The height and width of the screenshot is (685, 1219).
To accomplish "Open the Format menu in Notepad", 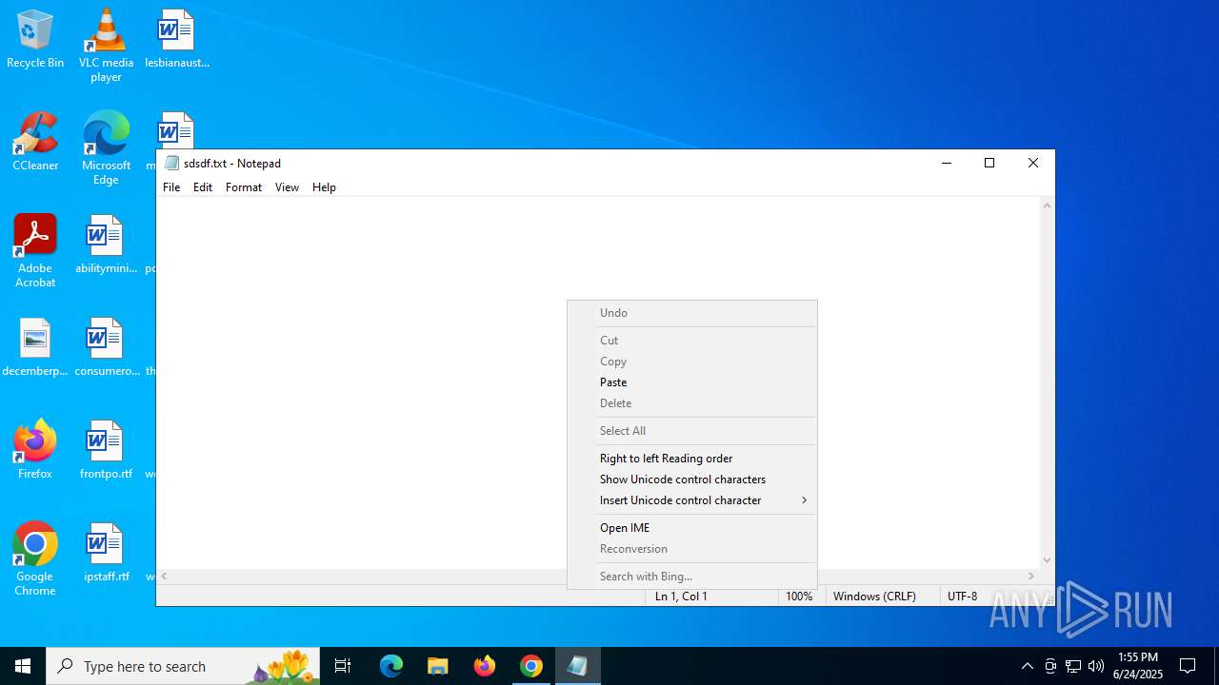I will click(244, 187).
